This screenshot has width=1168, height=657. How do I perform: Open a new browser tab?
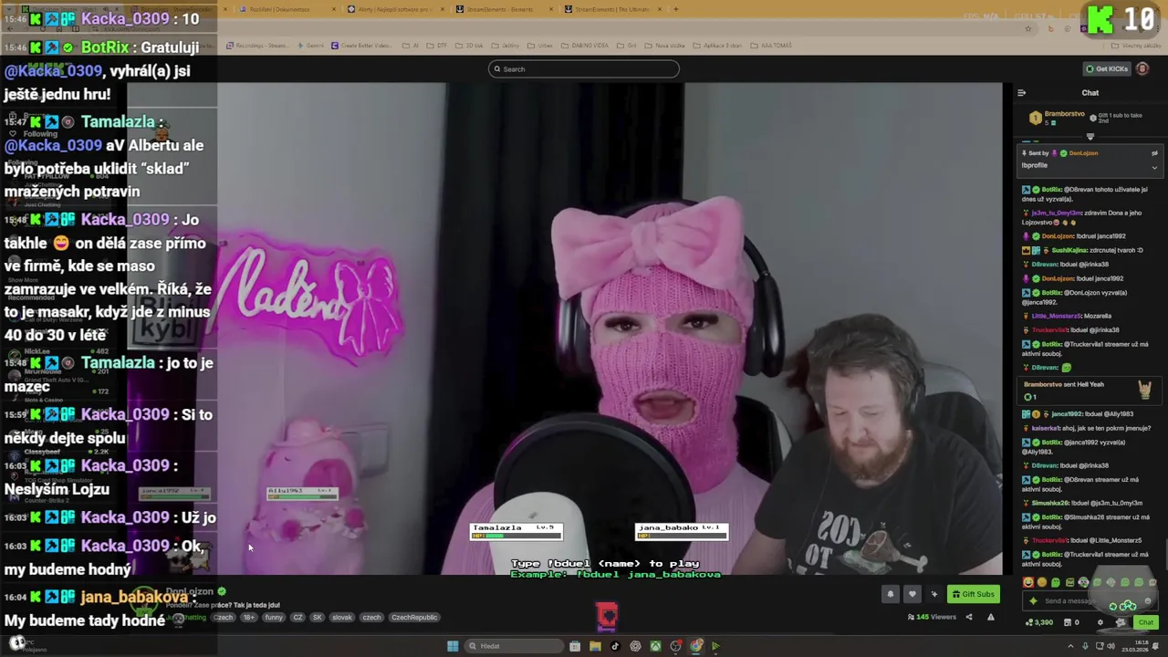pyautogui.click(x=675, y=9)
